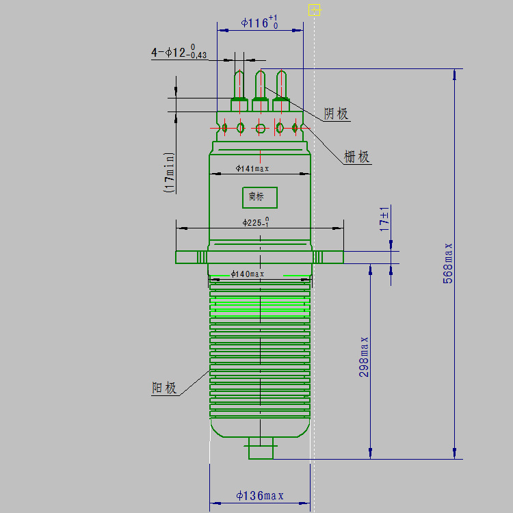
Task: Click the ф116 top diameter dimension text
Action: [x=259, y=22]
